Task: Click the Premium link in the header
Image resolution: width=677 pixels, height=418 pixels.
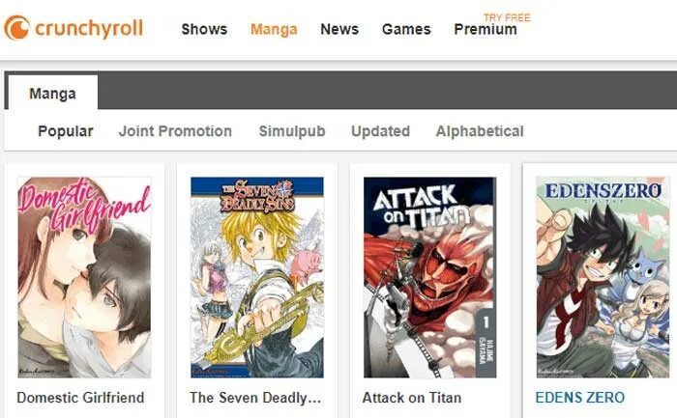Action: tap(486, 29)
